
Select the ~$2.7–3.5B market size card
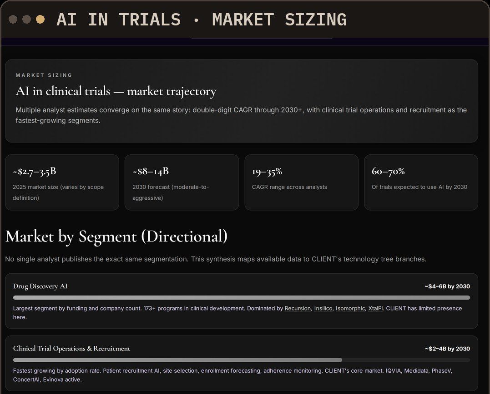click(x=62, y=182)
